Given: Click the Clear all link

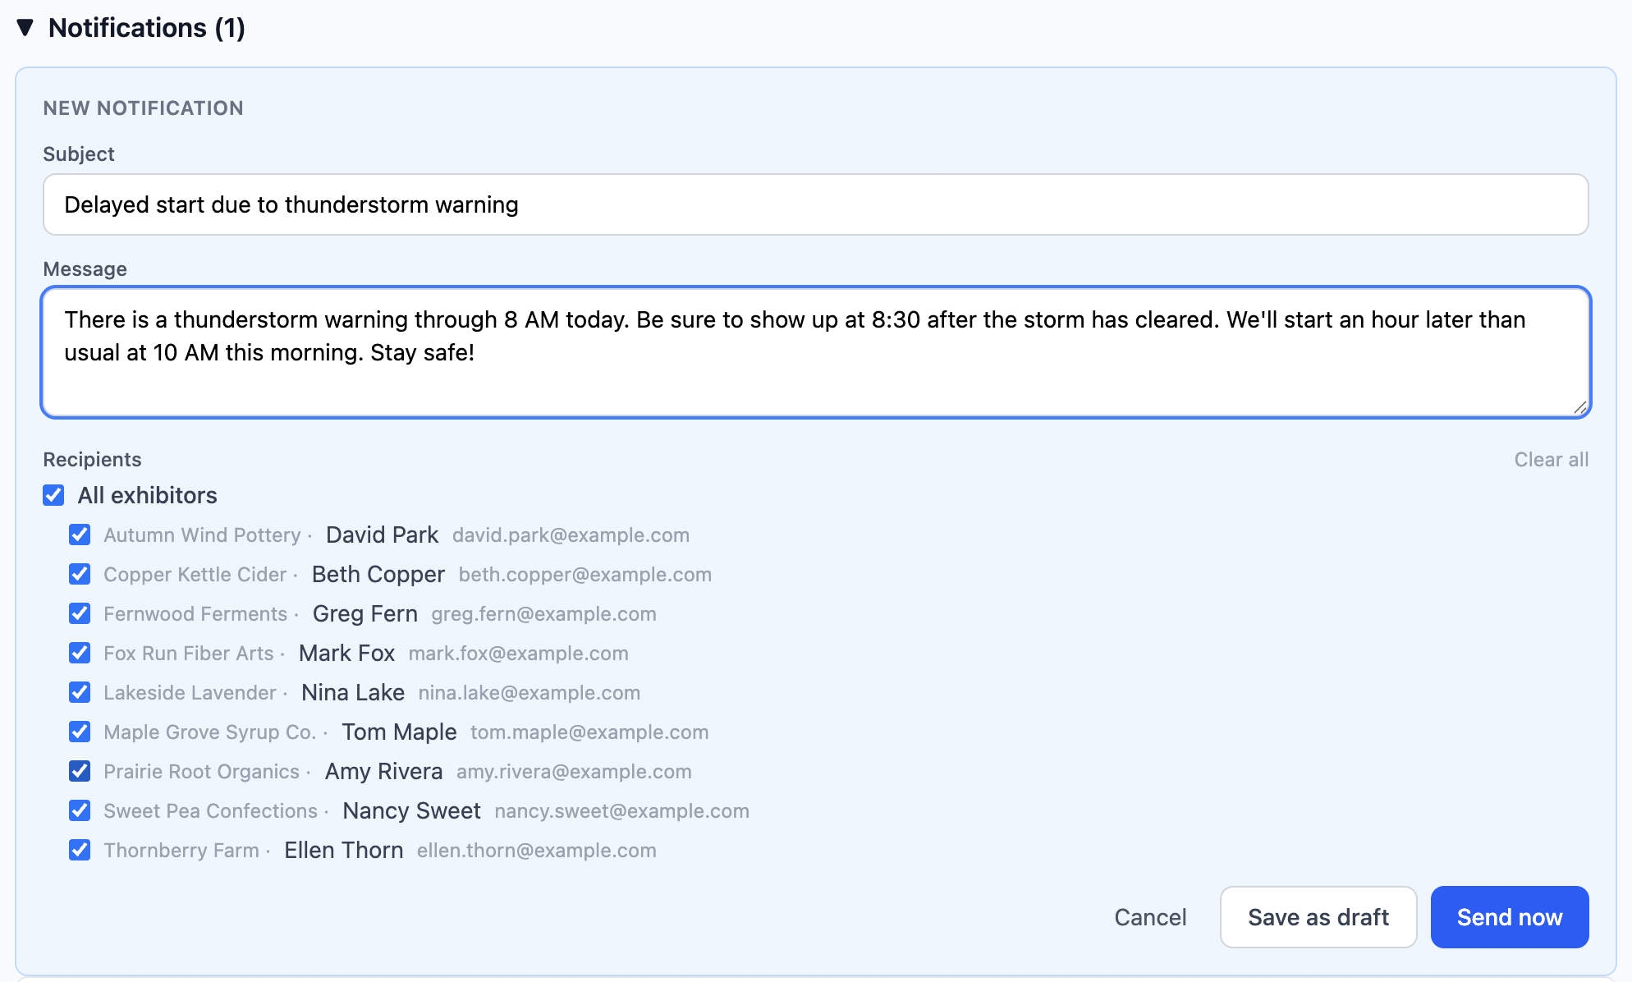Looking at the screenshot, I should 1551,460.
